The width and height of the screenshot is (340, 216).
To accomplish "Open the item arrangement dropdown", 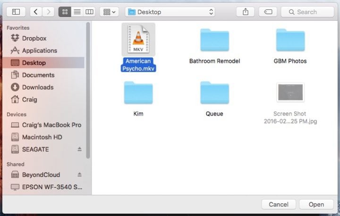I will tap(109, 12).
